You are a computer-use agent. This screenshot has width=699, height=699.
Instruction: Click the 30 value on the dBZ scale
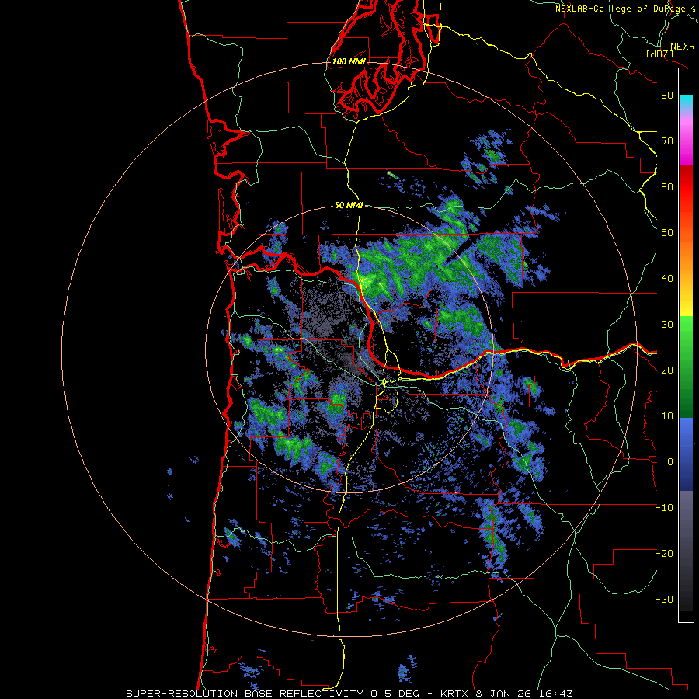667,325
